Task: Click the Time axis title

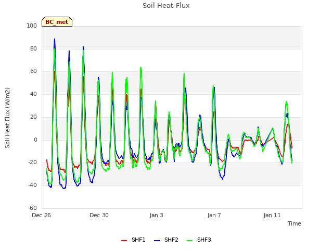Action: coord(294,223)
